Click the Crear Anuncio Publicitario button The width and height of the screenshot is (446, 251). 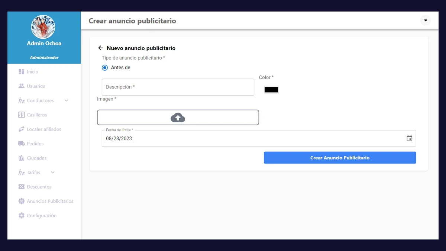click(340, 158)
